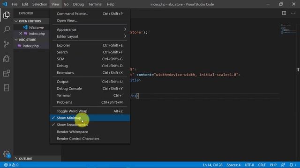Select Explorer in the View menu
Viewport: 300px width, 168px height.
click(90, 45)
